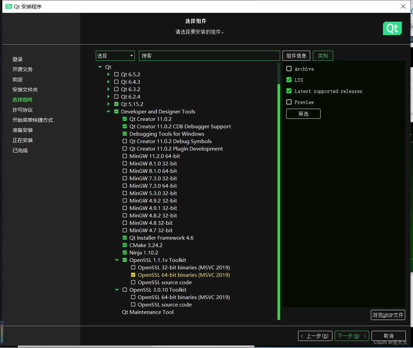The image size is (413, 348).
Task: Enable the Archive filter checkbox
Action: (x=289, y=69)
